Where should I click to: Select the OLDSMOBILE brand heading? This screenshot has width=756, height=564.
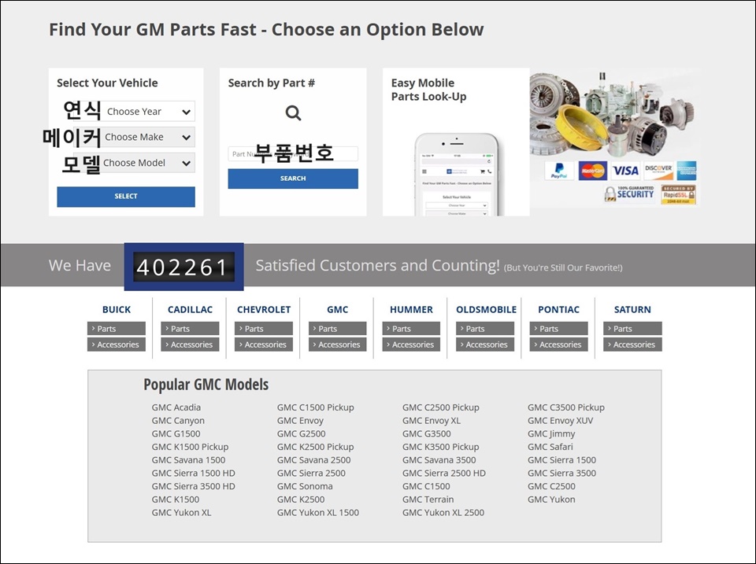click(x=486, y=310)
